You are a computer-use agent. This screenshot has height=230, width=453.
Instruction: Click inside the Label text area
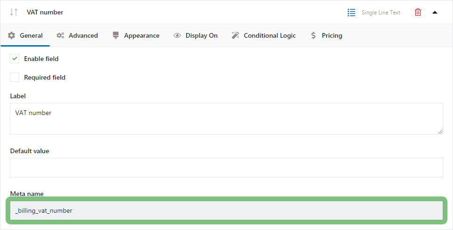point(227,119)
